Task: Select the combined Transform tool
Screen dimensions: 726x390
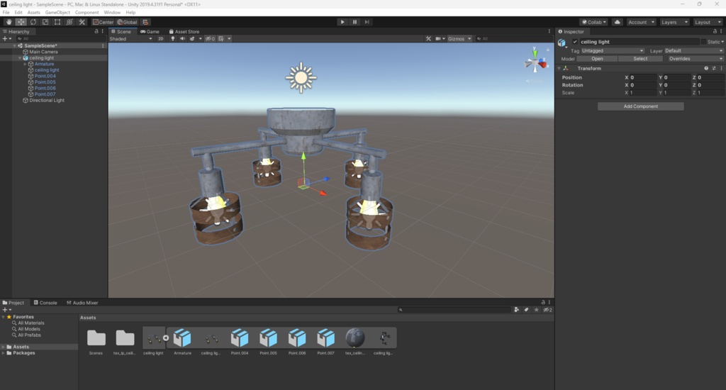Action: pos(69,22)
